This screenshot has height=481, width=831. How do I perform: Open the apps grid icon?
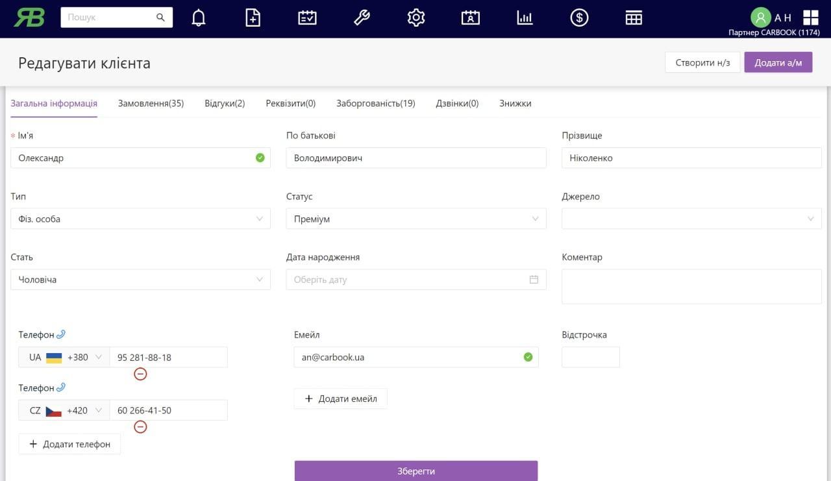(x=811, y=18)
